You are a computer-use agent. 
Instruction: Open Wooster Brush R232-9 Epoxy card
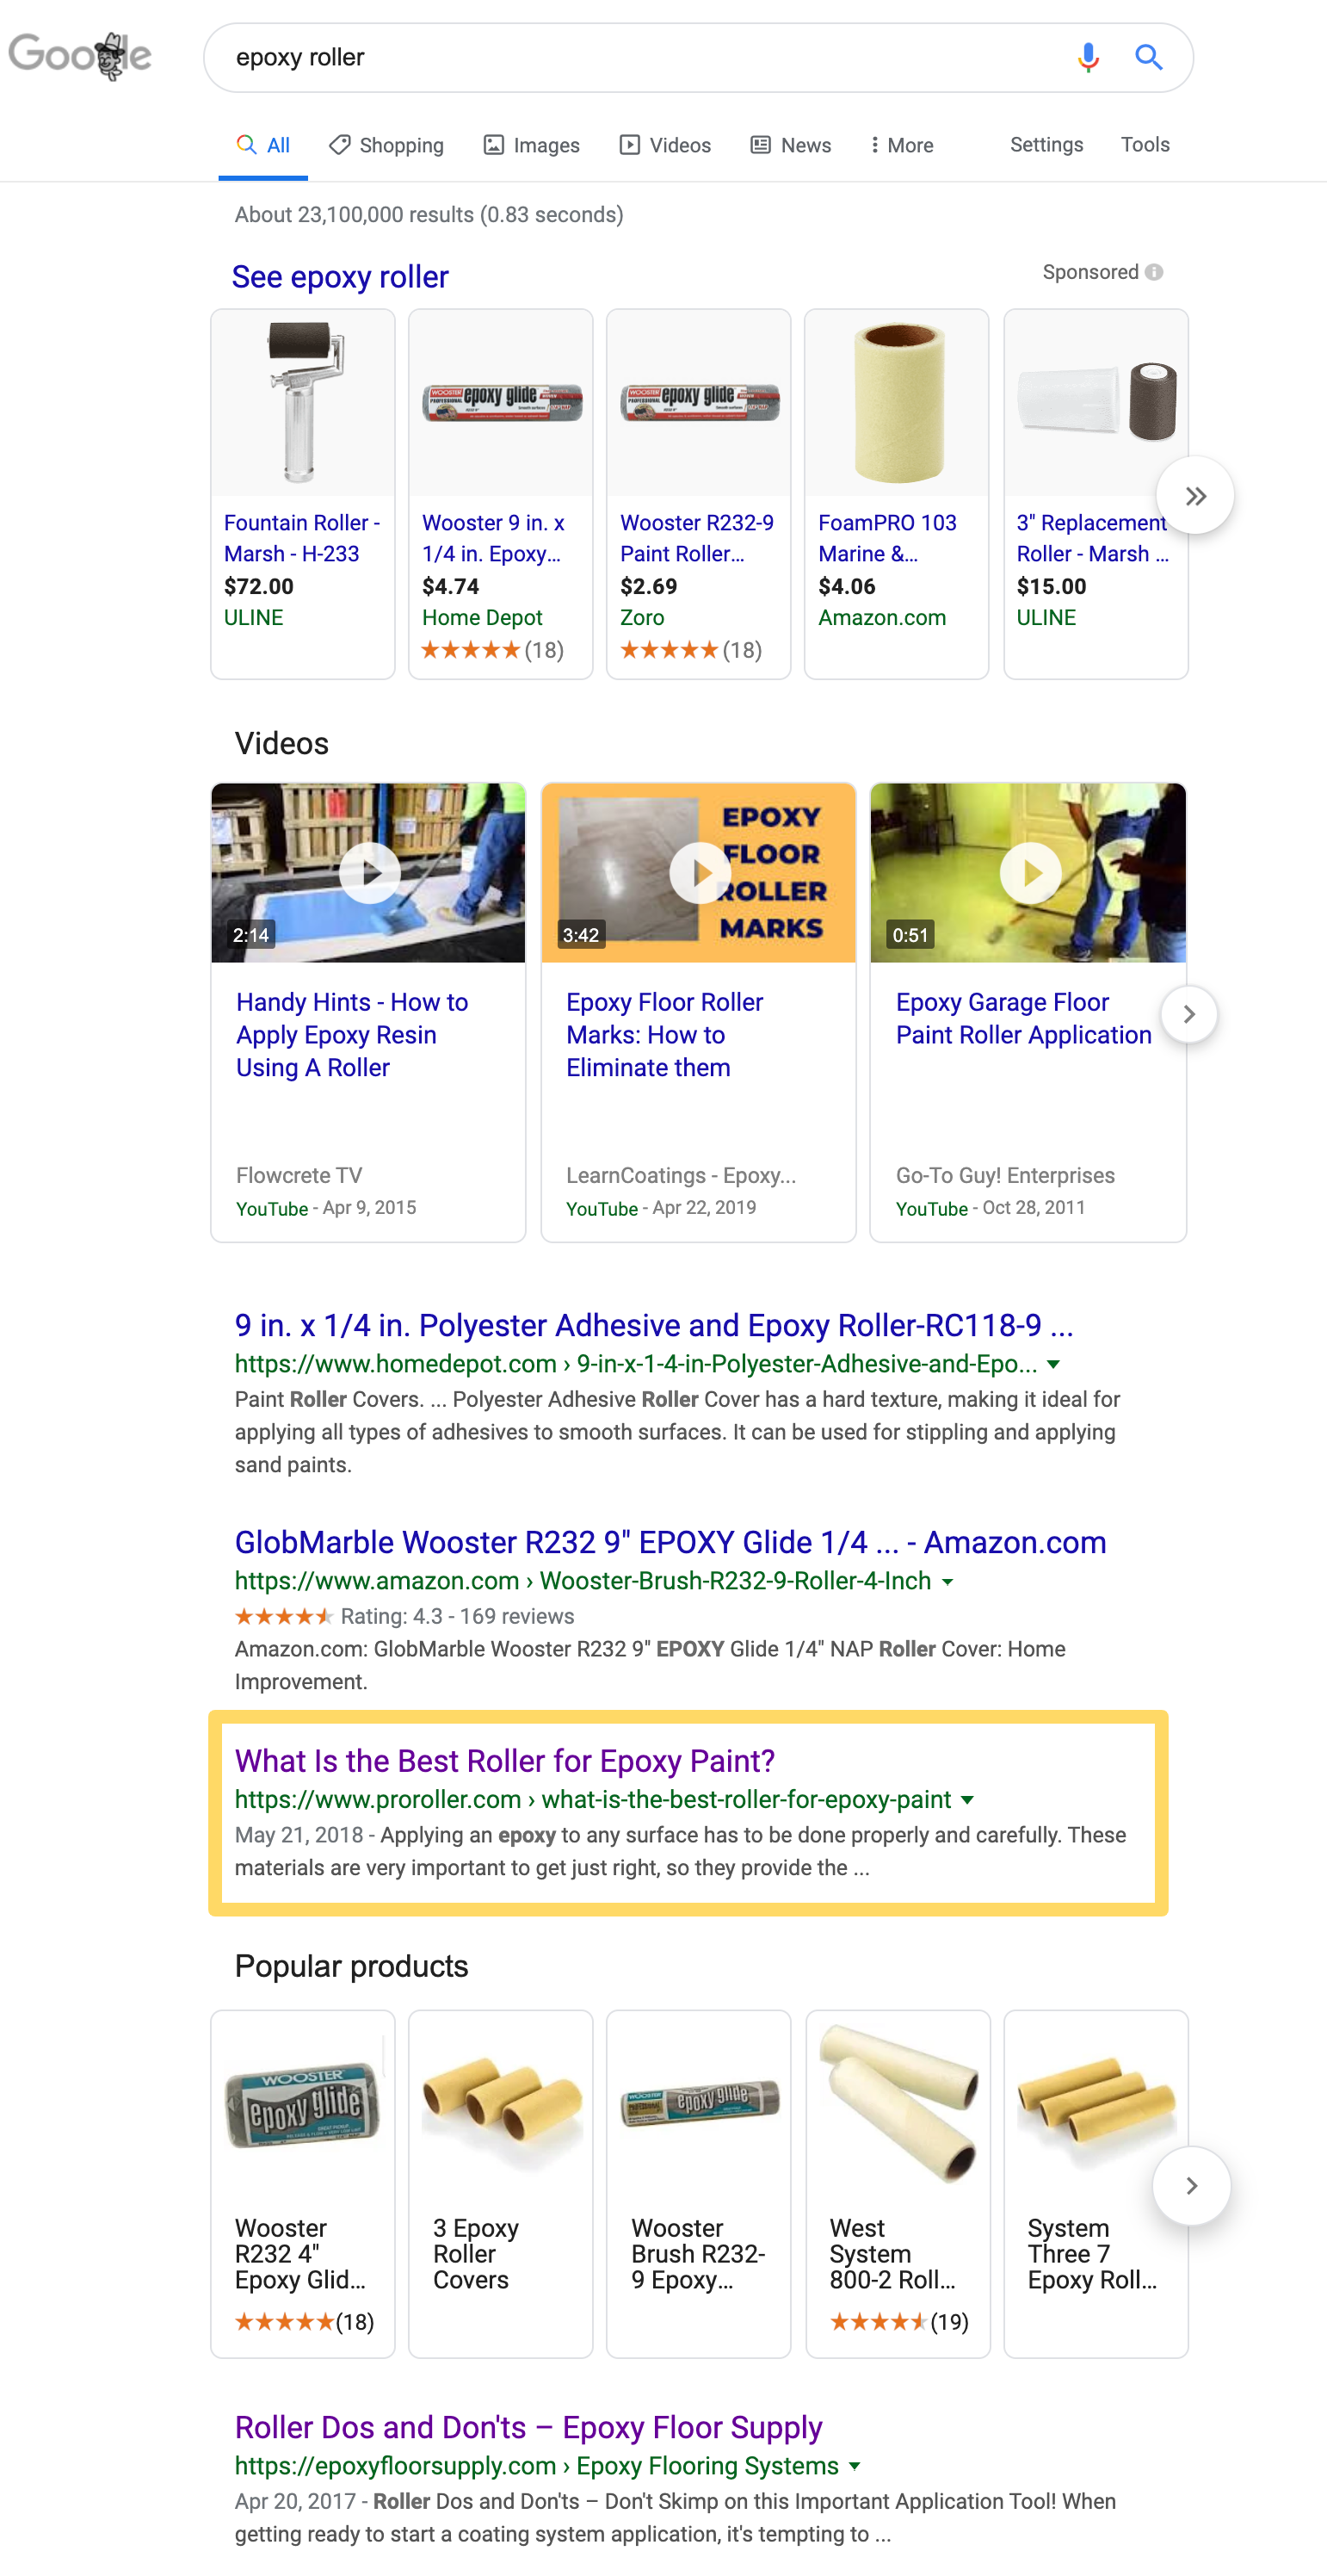[699, 2184]
